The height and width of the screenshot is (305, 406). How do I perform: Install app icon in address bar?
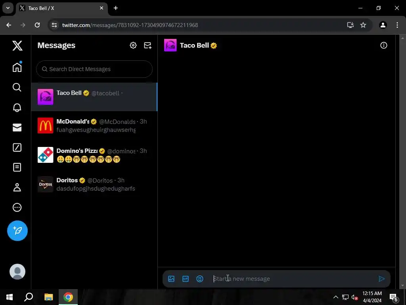[x=350, y=25]
